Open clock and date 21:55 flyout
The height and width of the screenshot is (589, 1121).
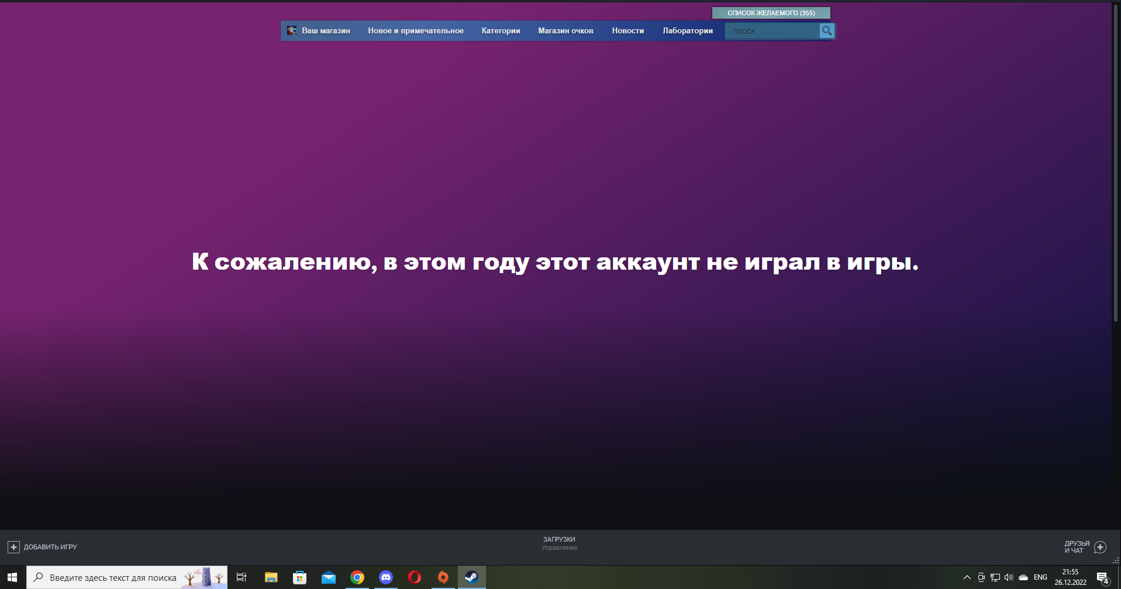point(1070,577)
